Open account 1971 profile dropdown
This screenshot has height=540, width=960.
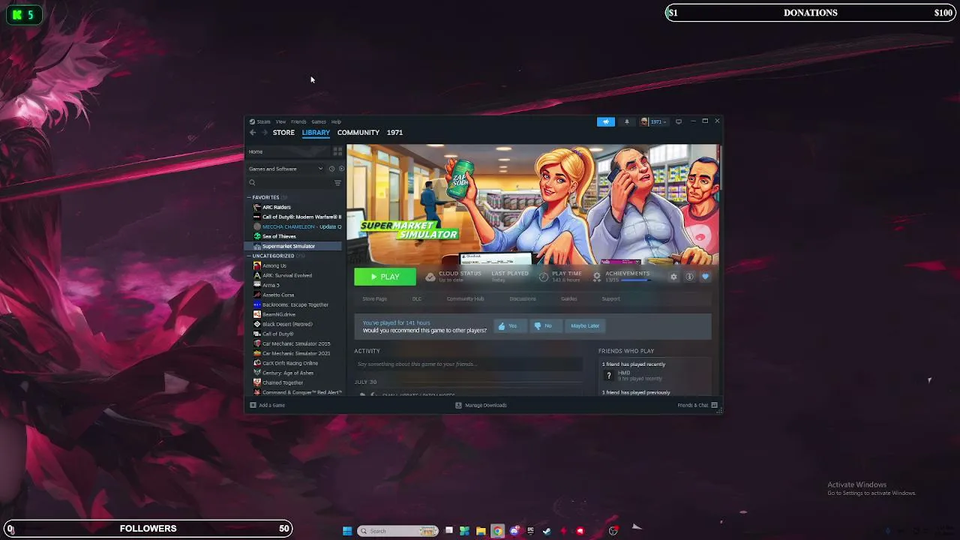pos(653,121)
